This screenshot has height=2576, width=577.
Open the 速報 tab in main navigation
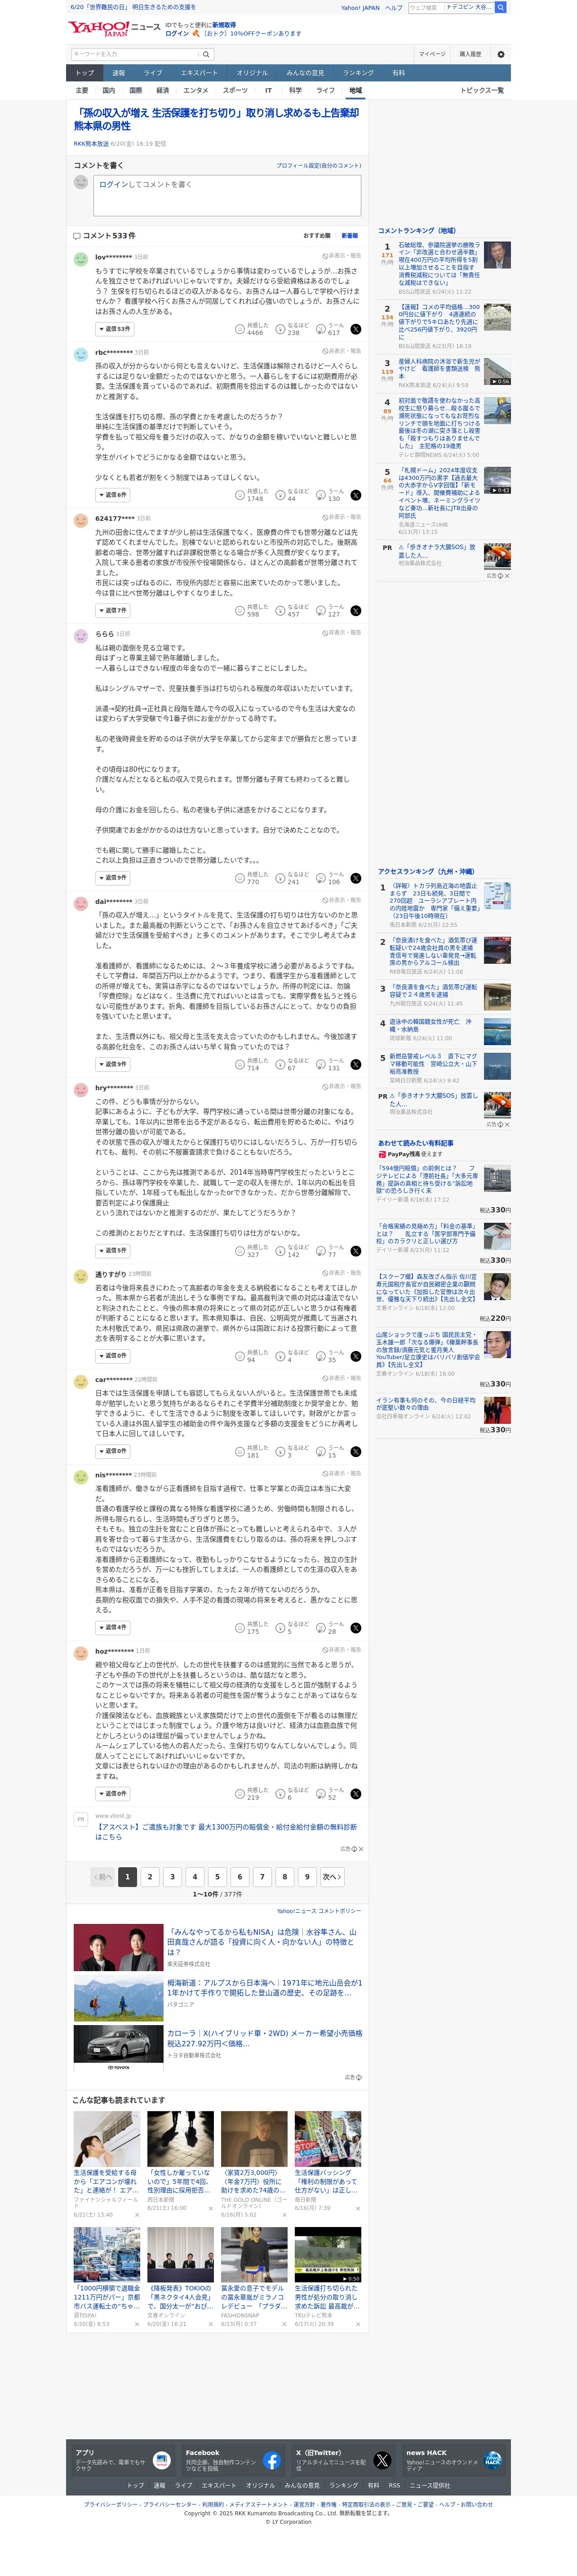click(118, 73)
